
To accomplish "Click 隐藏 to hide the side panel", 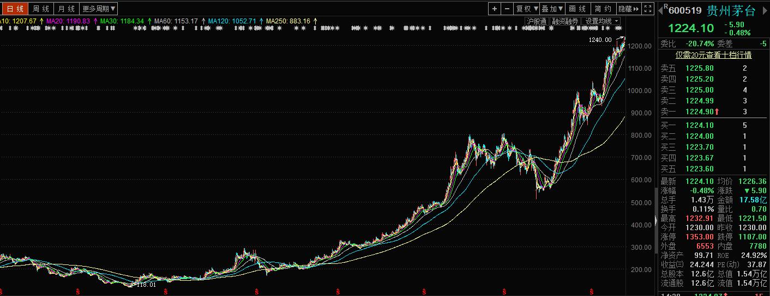I will coord(628,9).
